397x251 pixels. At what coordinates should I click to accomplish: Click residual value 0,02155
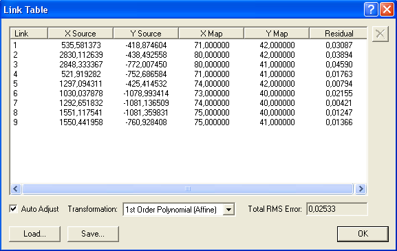339,94
